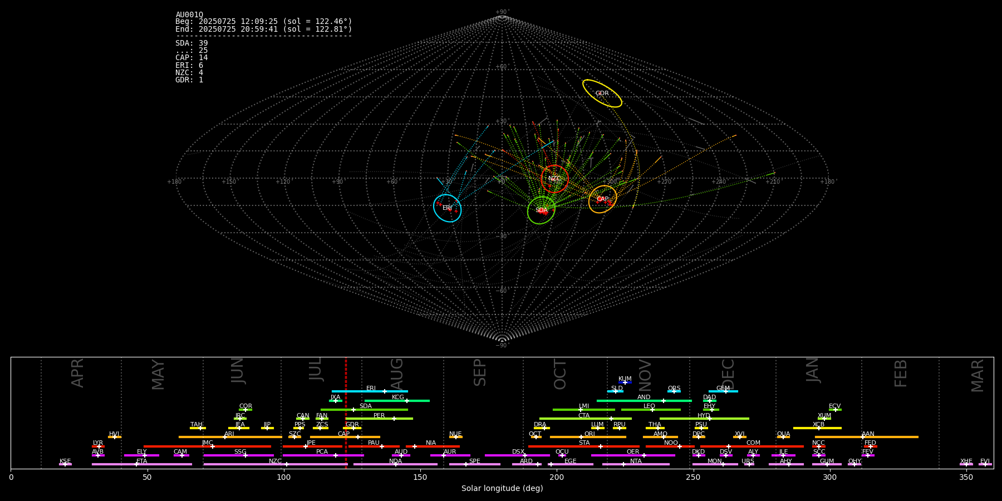Click the 'SDA: 39' count in legend

pos(191,43)
